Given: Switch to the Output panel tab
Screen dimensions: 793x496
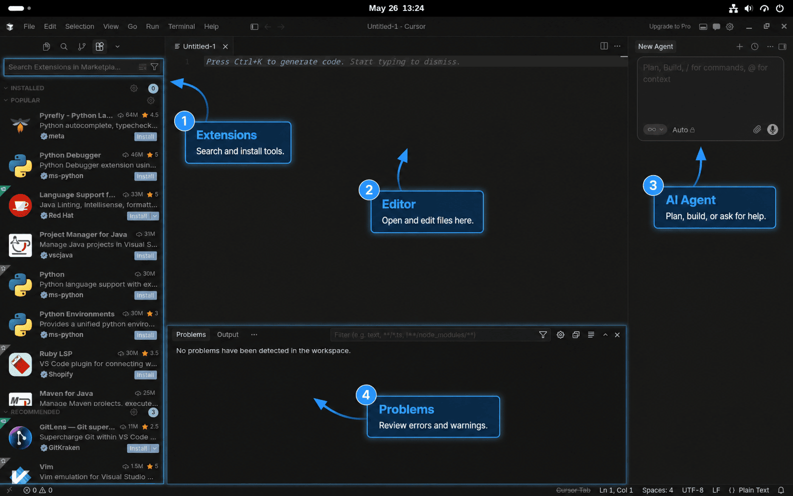Looking at the screenshot, I should tap(227, 334).
